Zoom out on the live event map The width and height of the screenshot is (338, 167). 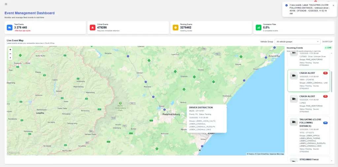click(x=10, y=54)
